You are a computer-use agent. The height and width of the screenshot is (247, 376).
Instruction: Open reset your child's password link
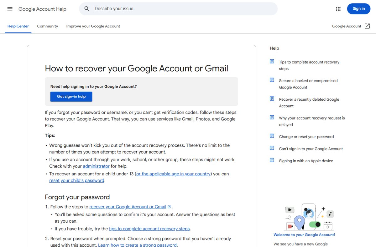click(x=77, y=180)
